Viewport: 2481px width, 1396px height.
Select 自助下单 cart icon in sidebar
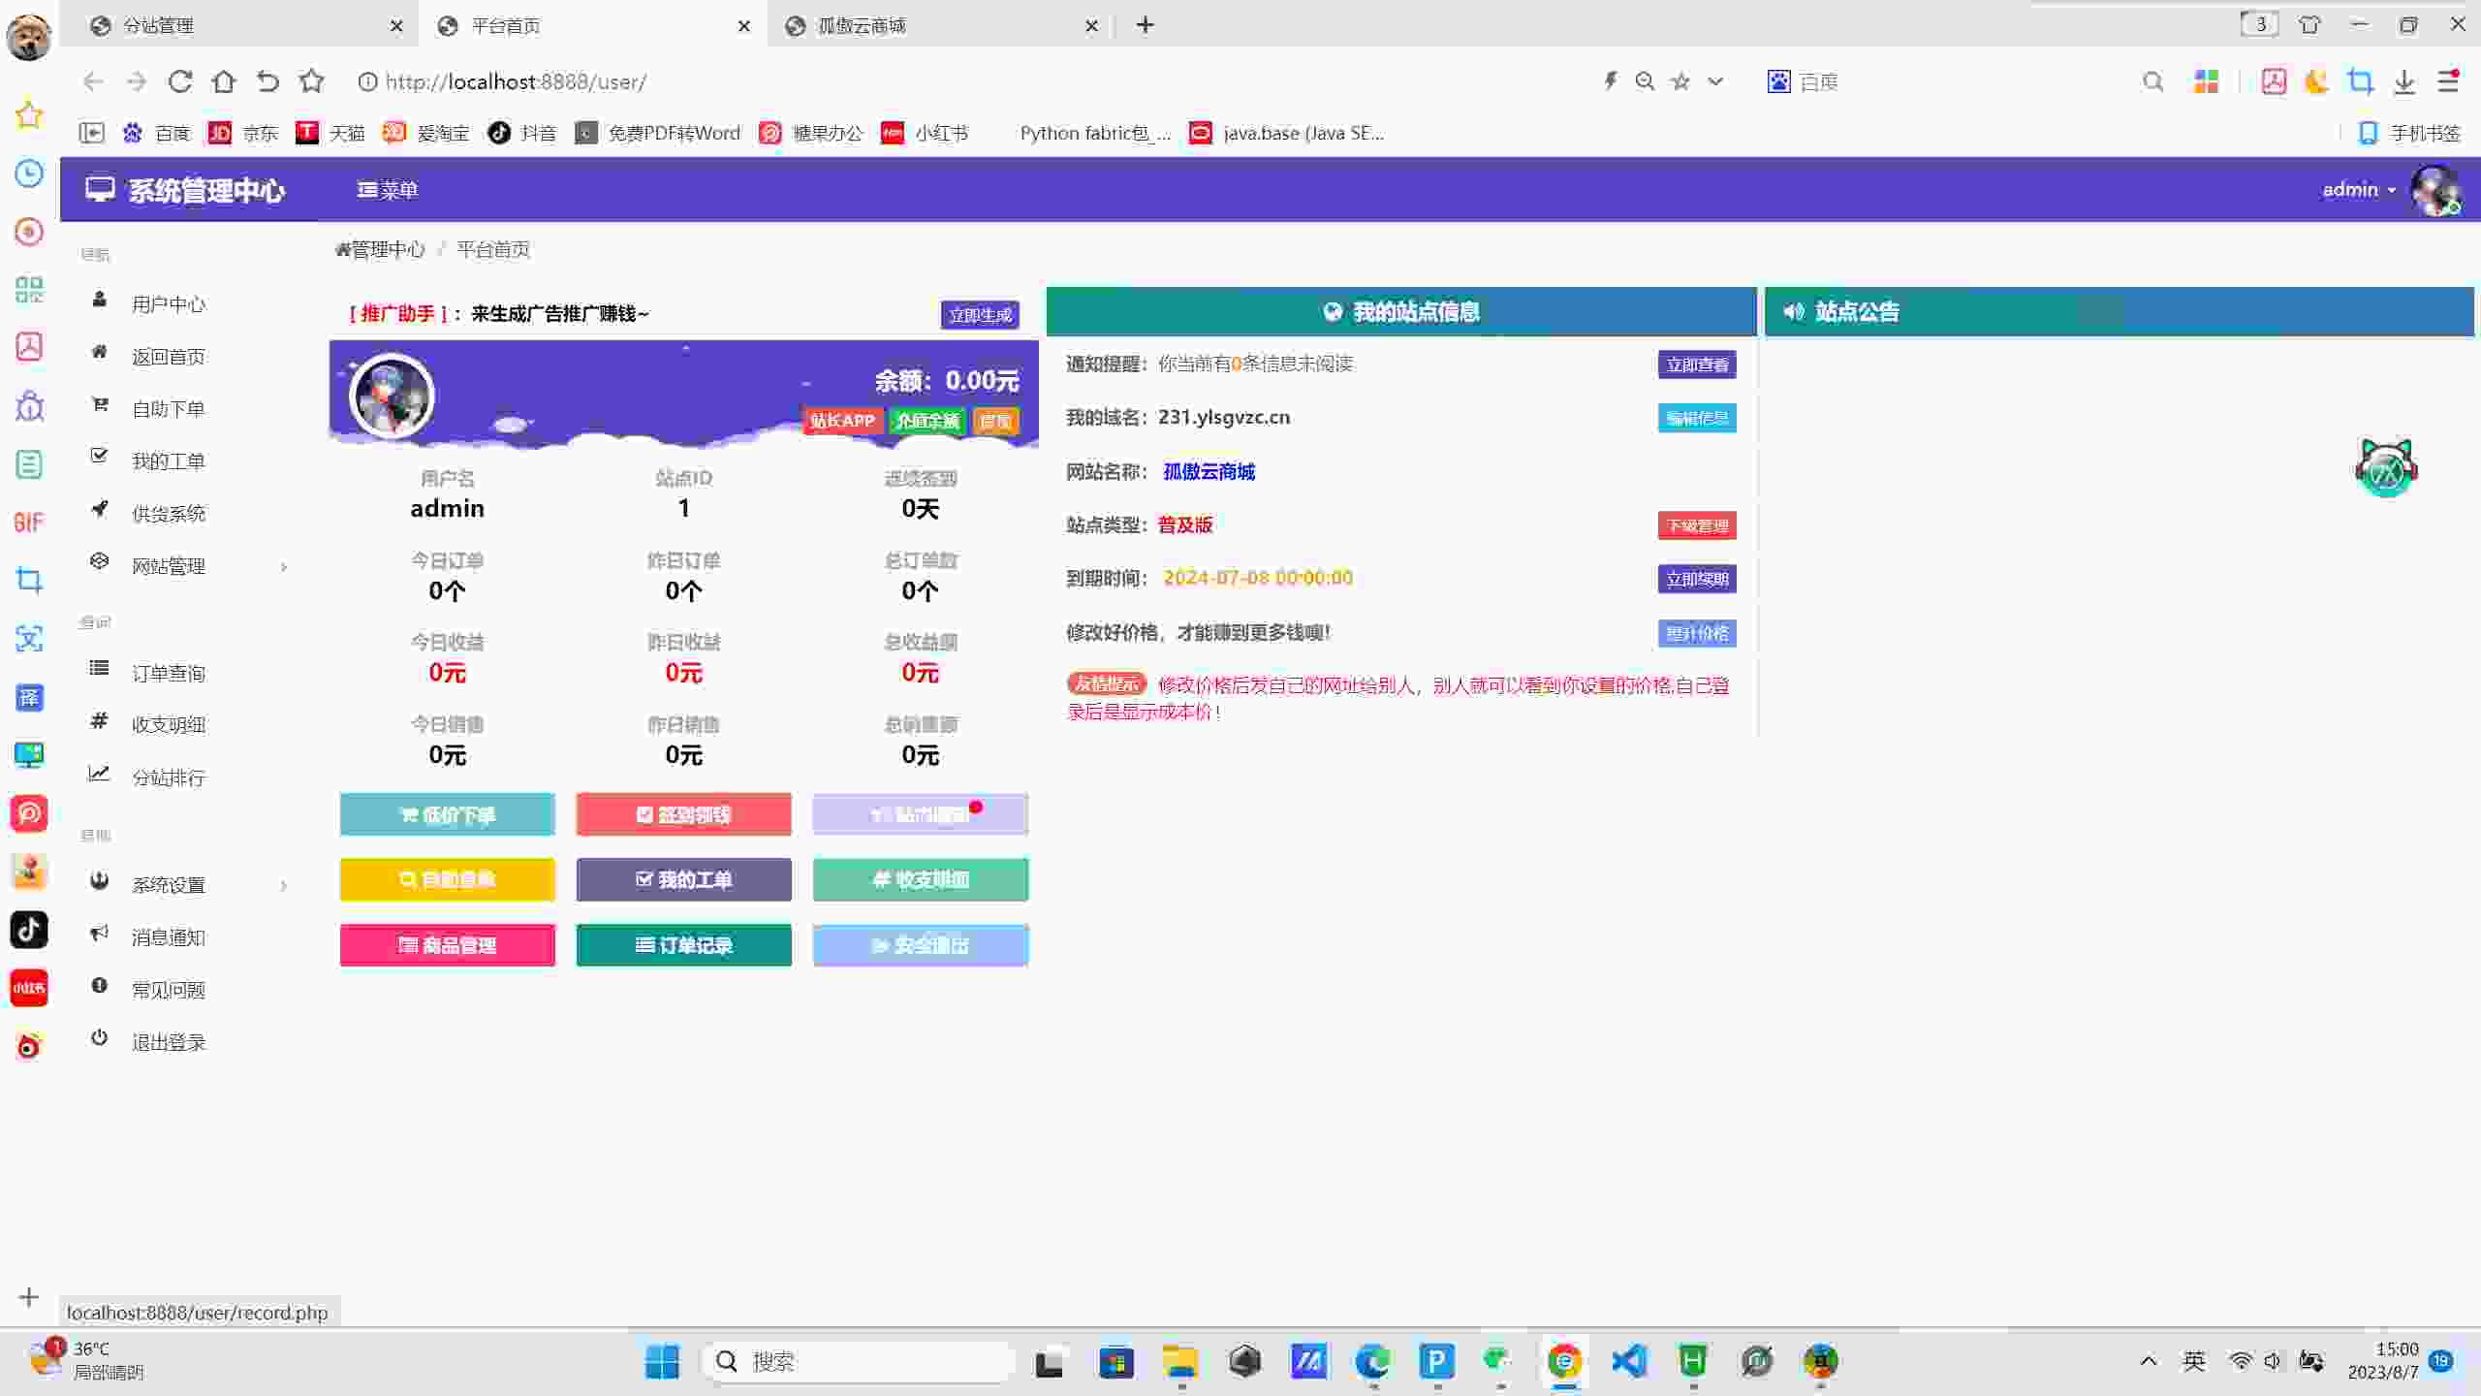100,407
